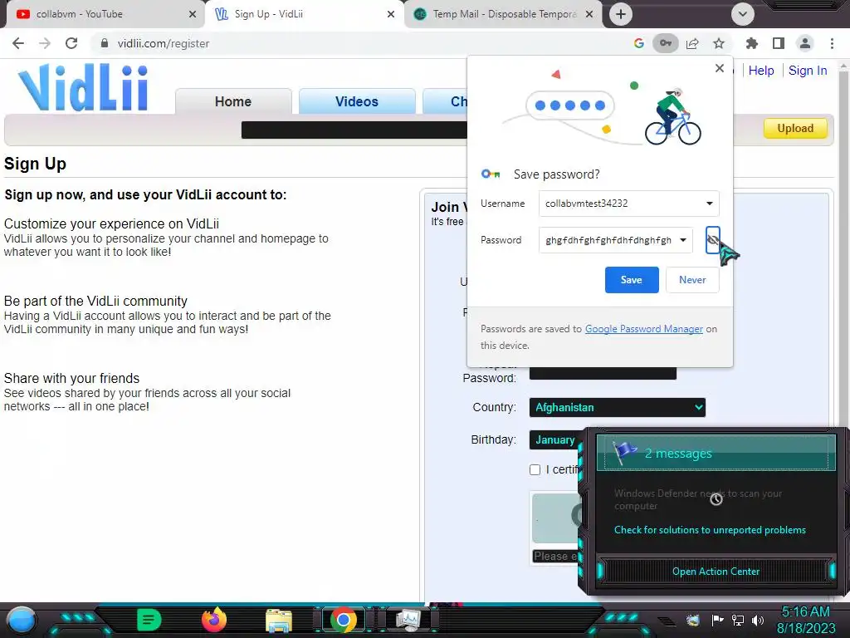
Task: Open the password key icon in omnibox
Action: click(x=665, y=43)
